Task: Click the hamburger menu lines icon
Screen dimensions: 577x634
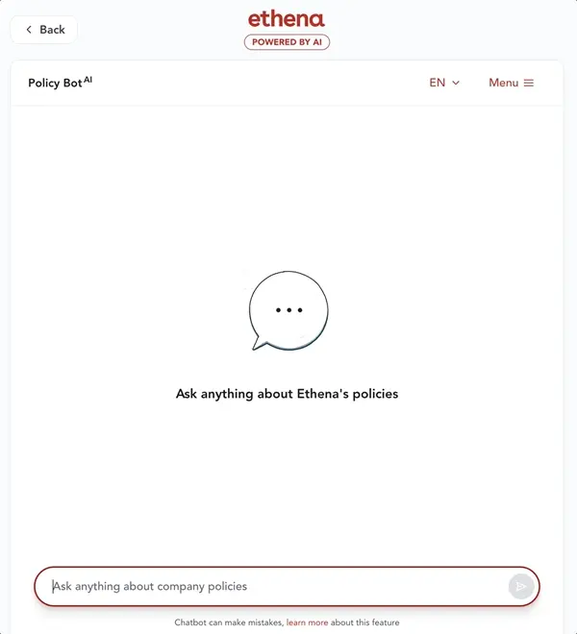Action: point(528,83)
